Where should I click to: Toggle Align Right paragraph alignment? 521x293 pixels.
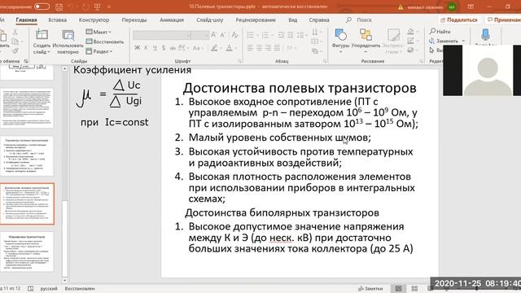(x=268, y=48)
